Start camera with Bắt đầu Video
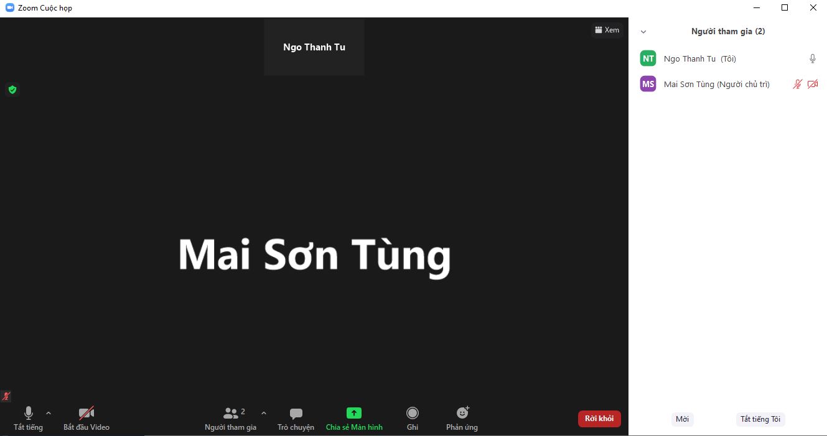 click(x=86, y=413)
